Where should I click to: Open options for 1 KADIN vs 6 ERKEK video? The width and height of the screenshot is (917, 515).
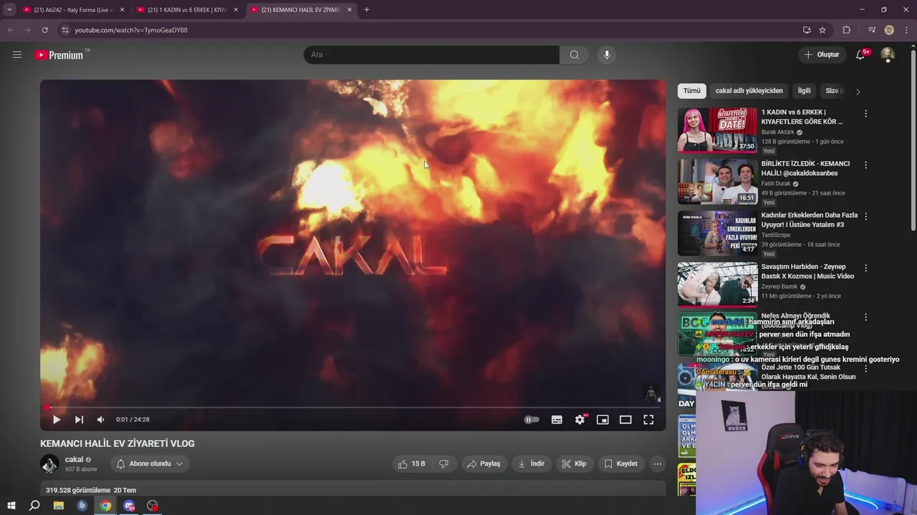click(x=865, y=113)
